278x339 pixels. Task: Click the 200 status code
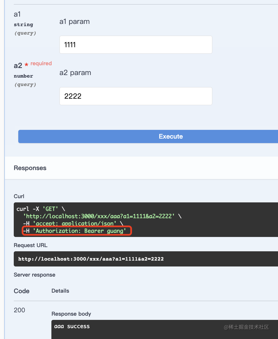coord(19,310)
